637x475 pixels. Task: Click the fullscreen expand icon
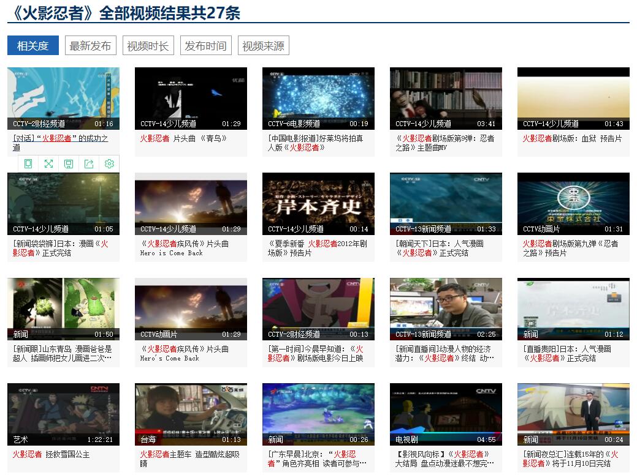[48, 163]
